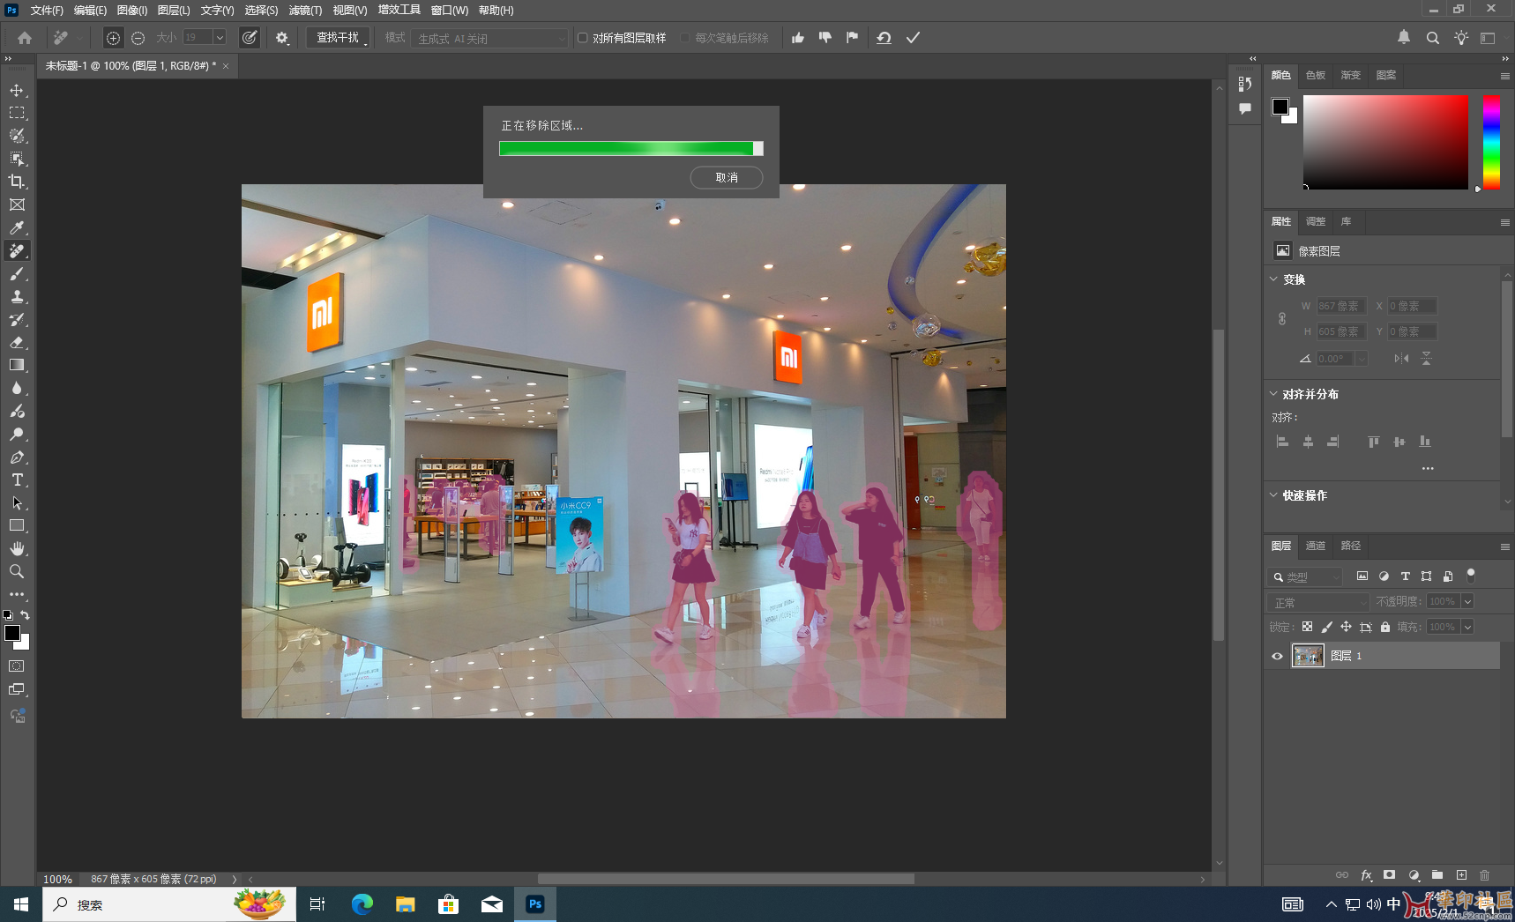Toggle the layer filter on/off switch

(x=1470, y=576)
